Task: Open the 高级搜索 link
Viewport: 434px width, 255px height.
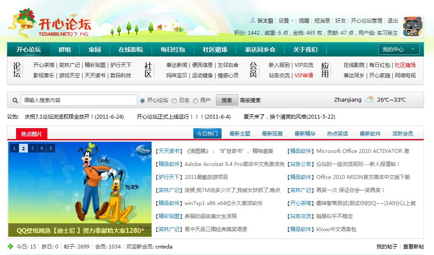Action: [x=250, y=100]
